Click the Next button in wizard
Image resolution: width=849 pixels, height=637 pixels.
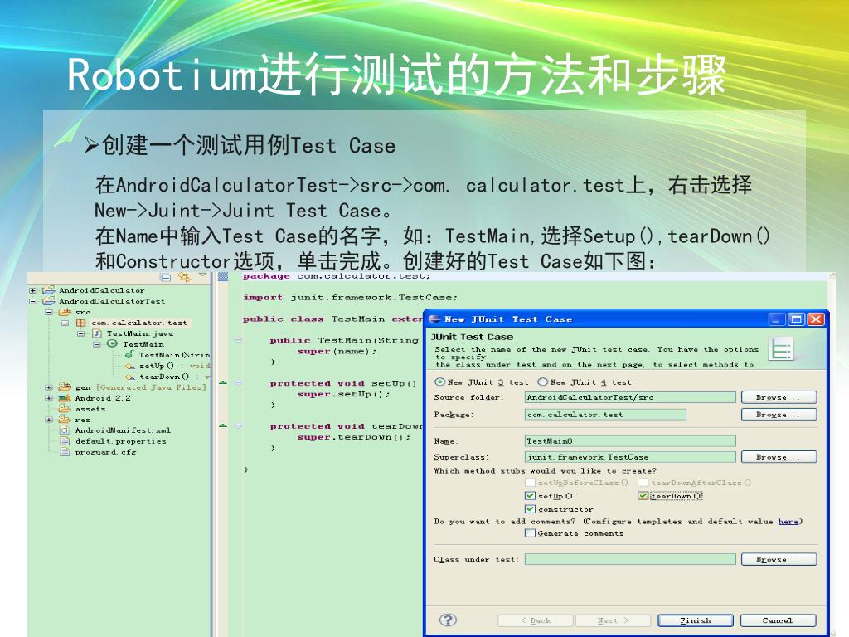613,620
